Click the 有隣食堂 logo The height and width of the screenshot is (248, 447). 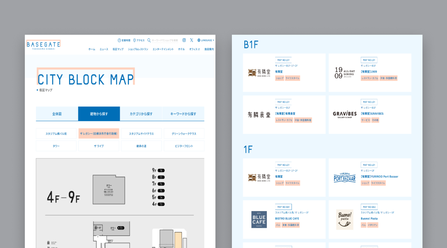(x=259, y=115)
